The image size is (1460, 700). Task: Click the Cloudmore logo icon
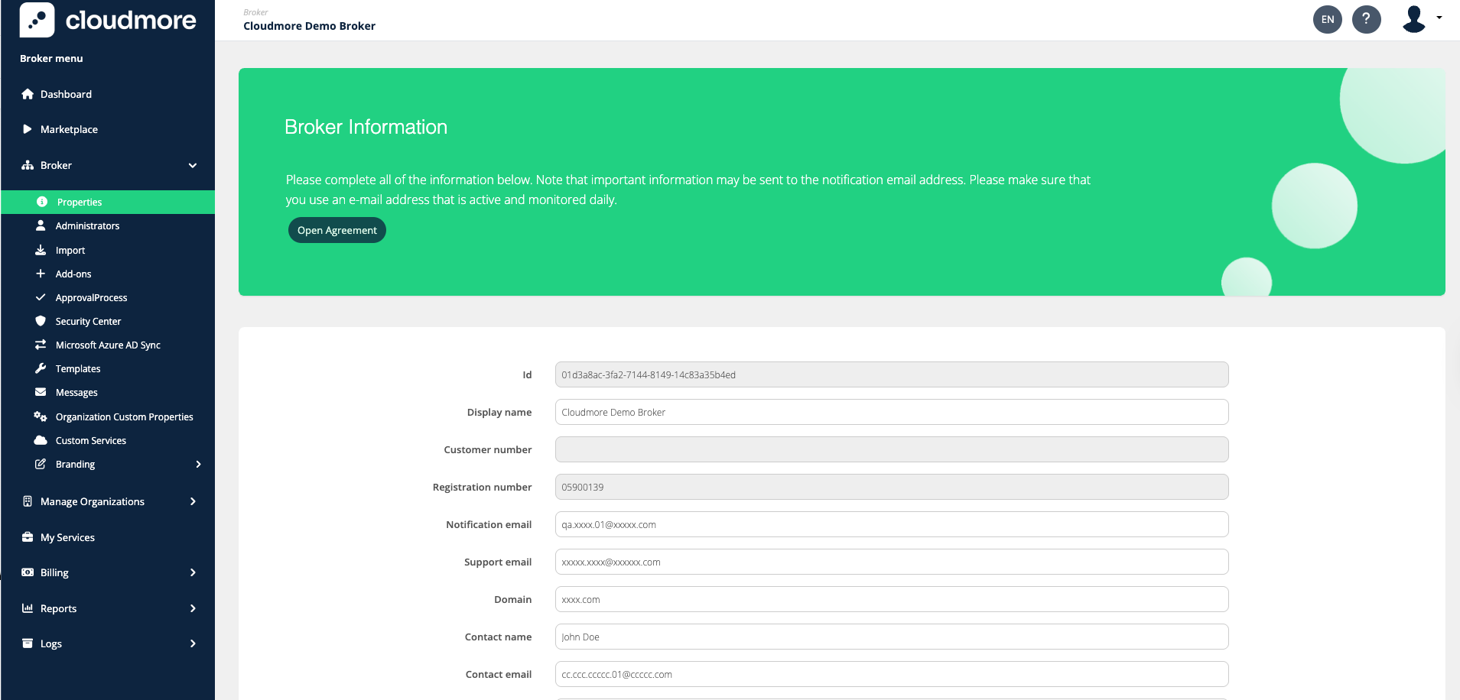(37, 20)
